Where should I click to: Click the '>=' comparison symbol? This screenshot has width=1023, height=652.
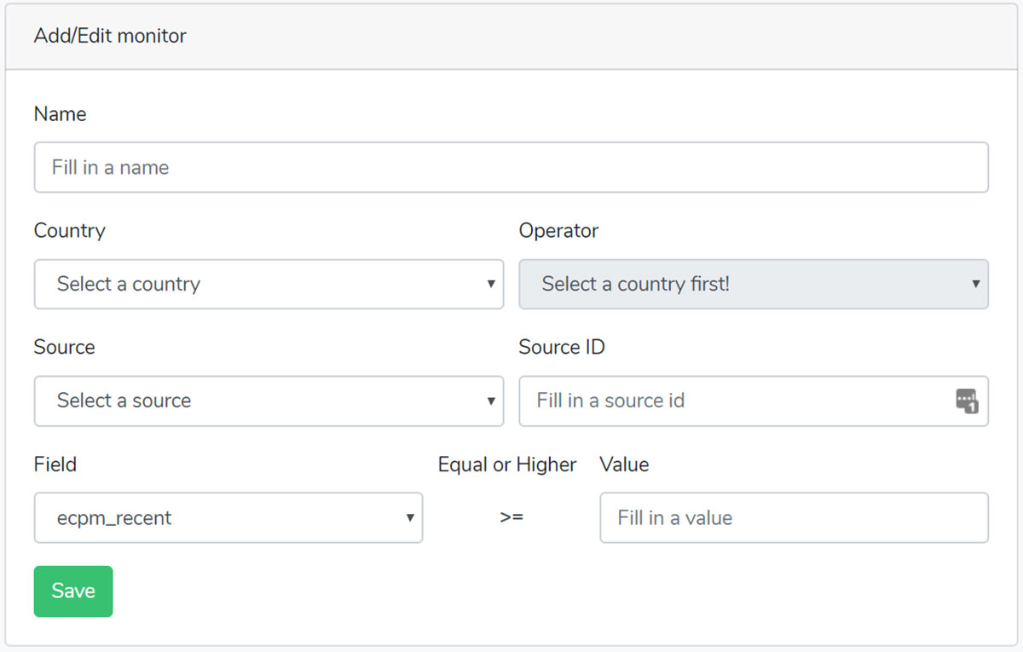[x=511, y=517]
